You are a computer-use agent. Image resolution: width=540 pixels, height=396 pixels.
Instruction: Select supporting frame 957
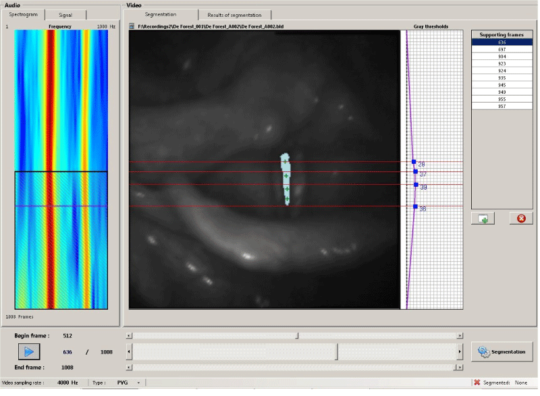coord(502,107)
